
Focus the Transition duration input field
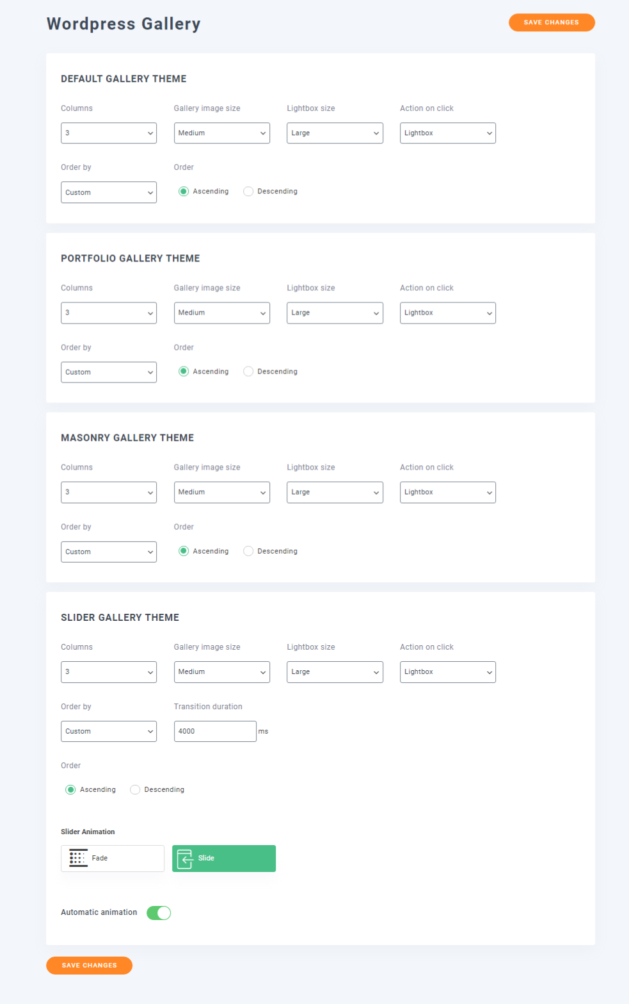coord(215,731)
